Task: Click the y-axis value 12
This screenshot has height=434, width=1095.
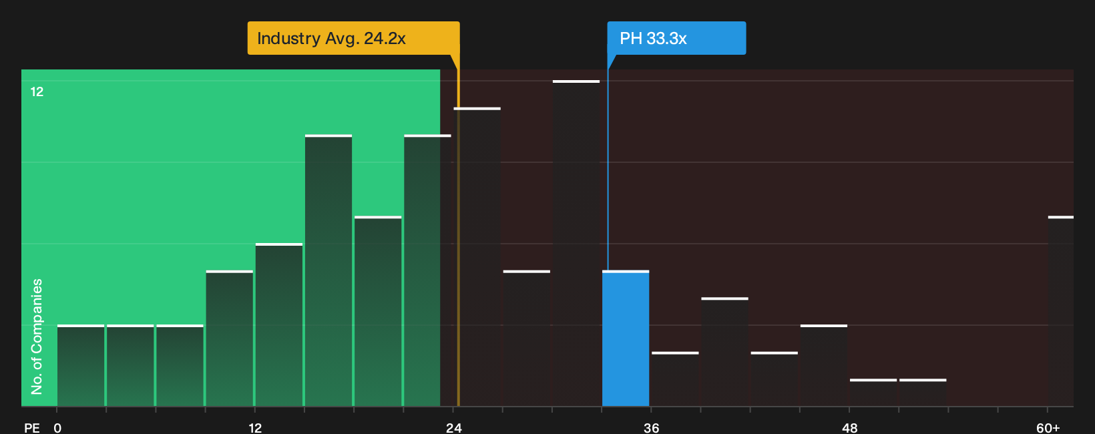Action: (x=37, y=91)
